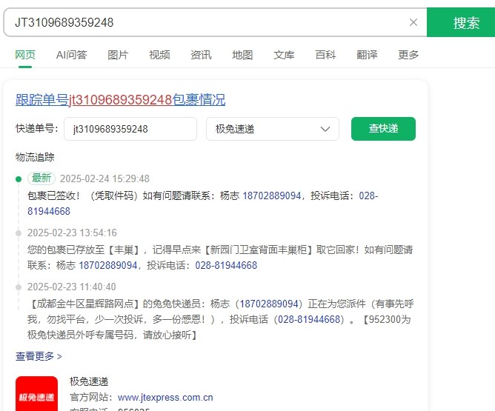Screen dimensions: 495x411
Task: Click timestamp 2025-02-23 13:54:16
Action: pyautogui.click(x=72, y=233)
